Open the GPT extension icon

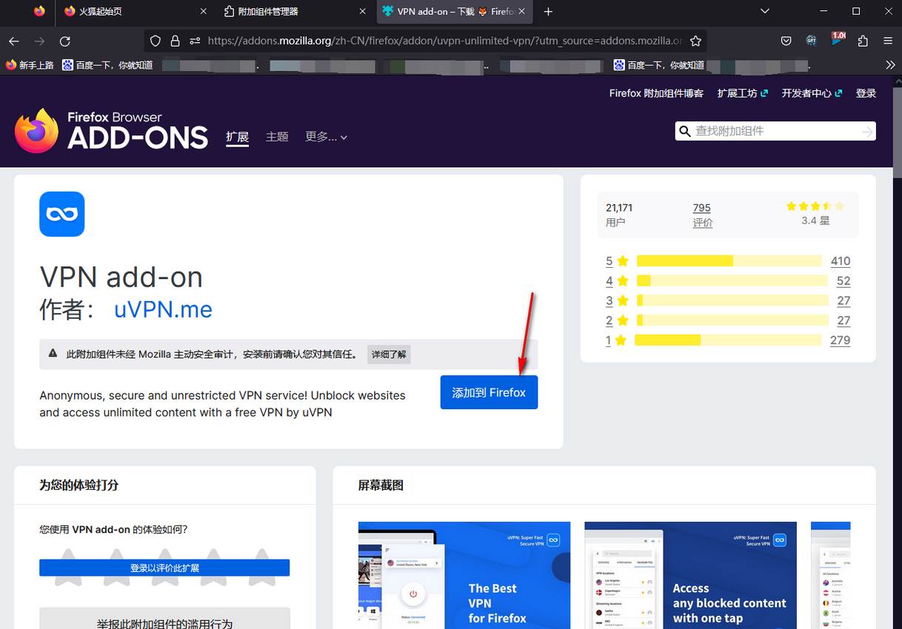pyautogui.click(x=812, y=41)
